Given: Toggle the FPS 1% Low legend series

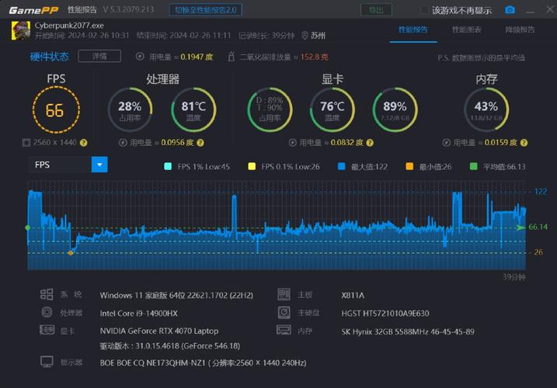Looking at the screenshot, I should pos(168,167).
